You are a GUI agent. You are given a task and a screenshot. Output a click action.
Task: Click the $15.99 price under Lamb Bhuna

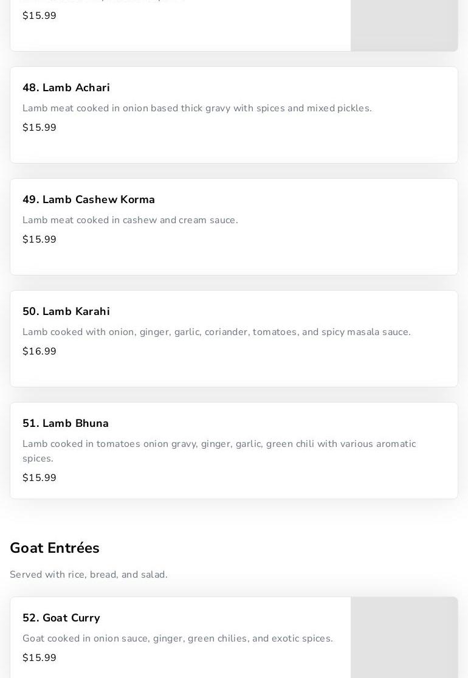tap(40, 478)
